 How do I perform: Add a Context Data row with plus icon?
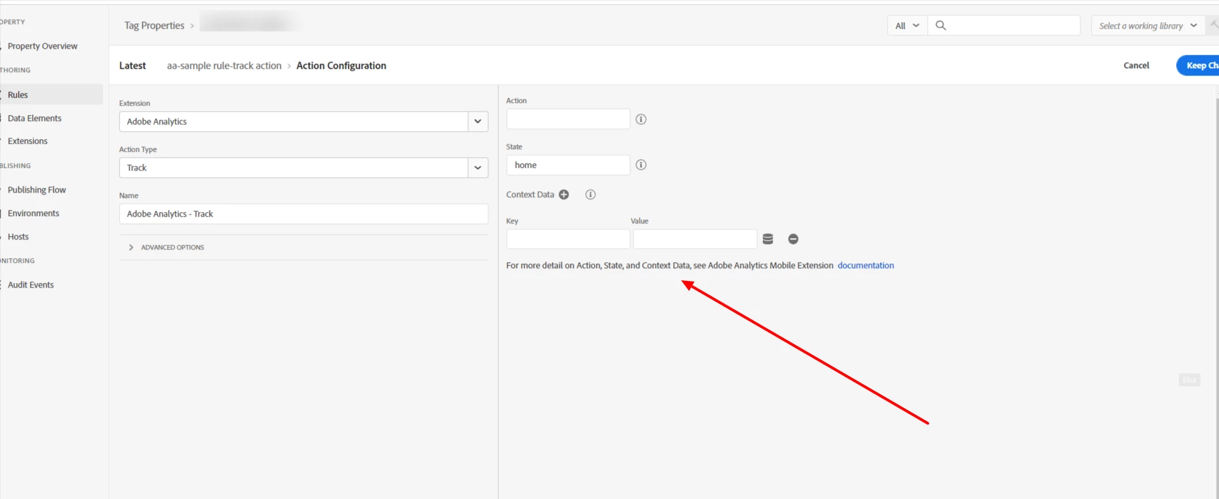click(x=564, y=195)
